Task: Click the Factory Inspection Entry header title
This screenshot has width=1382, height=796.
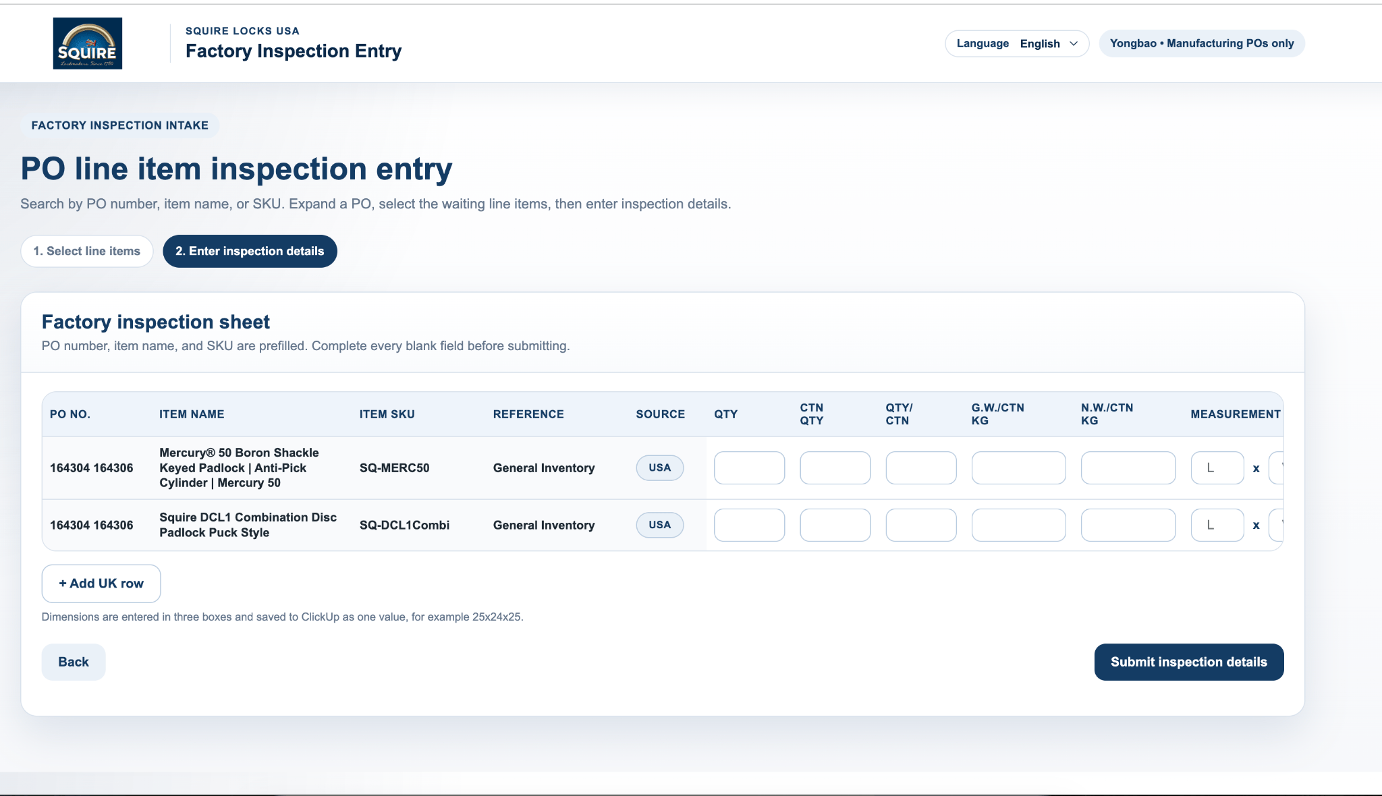Action: pos(294,51)
